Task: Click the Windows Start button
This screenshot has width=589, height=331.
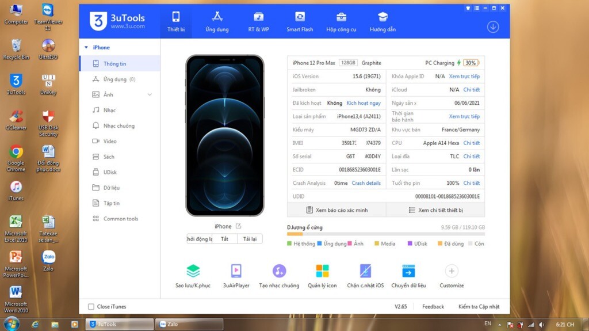Action: click(12, 324)
